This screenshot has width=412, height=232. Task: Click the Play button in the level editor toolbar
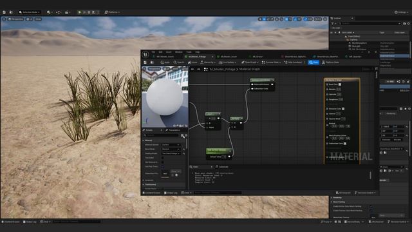click(x=80, y=12)
